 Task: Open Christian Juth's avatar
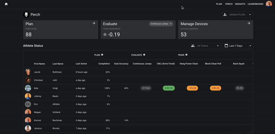coord(28,80)
